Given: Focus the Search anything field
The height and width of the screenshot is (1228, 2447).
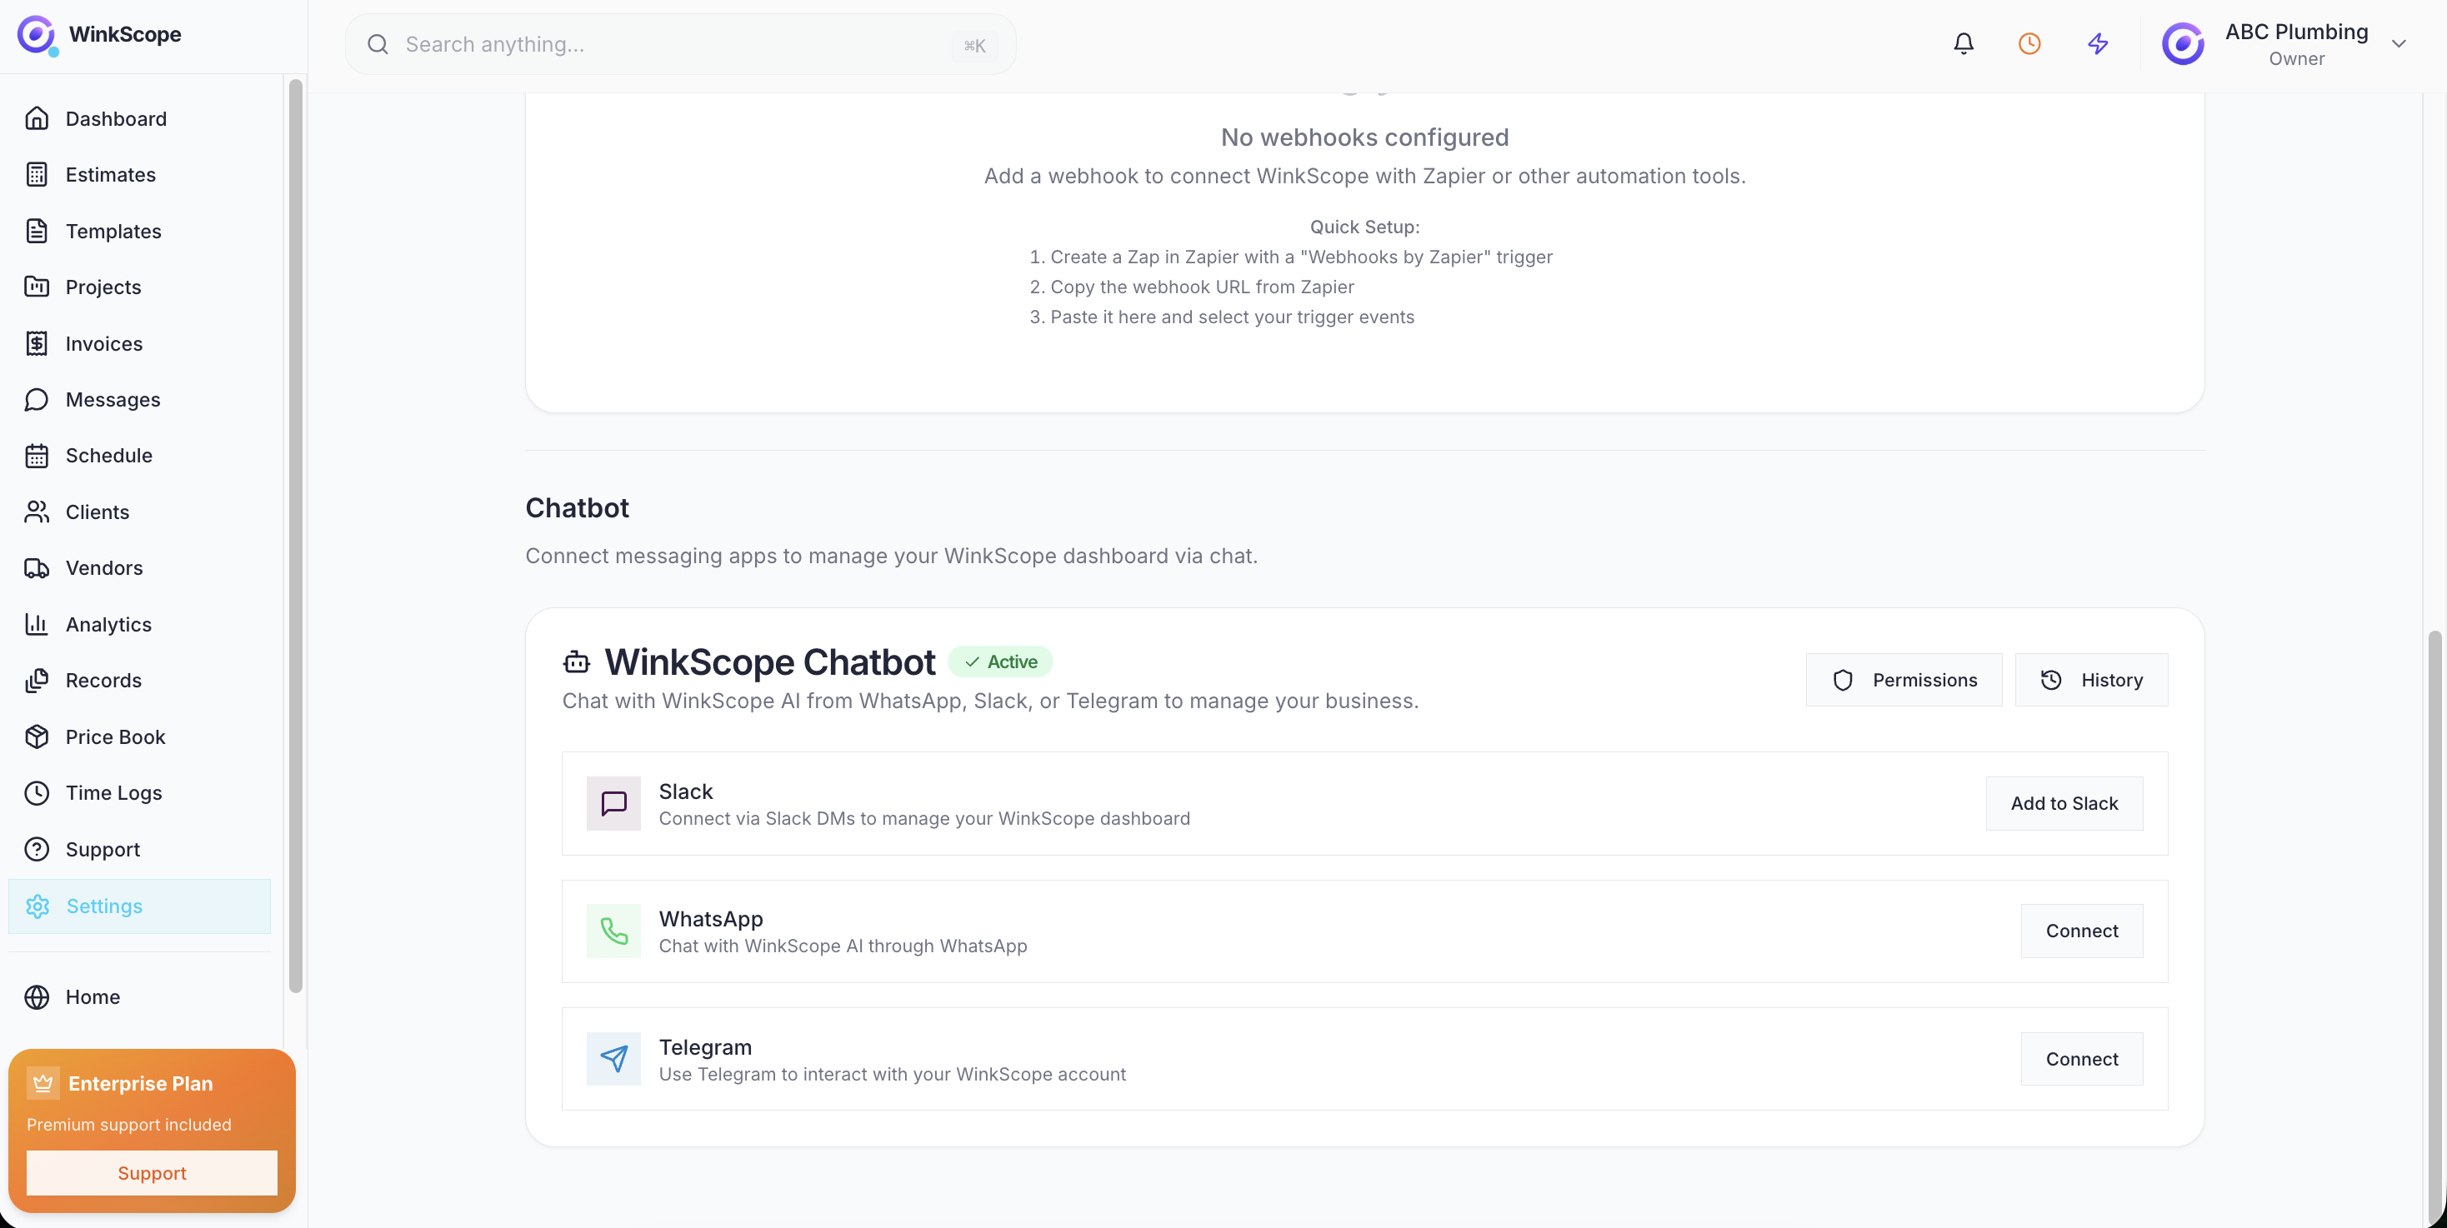Looking at the screenshot, I should tap(680, 43).
